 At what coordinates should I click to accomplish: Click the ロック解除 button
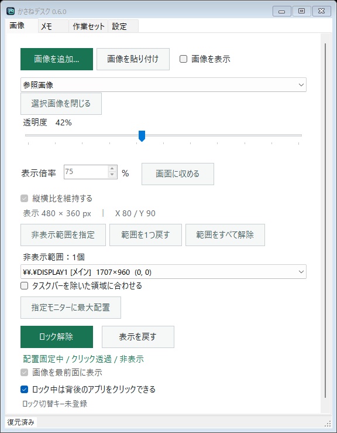pyautogui.click(x=57, y=337)
